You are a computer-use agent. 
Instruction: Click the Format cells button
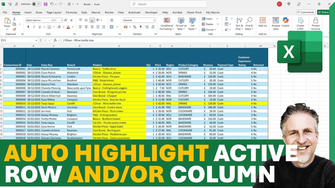click(209, 30)
